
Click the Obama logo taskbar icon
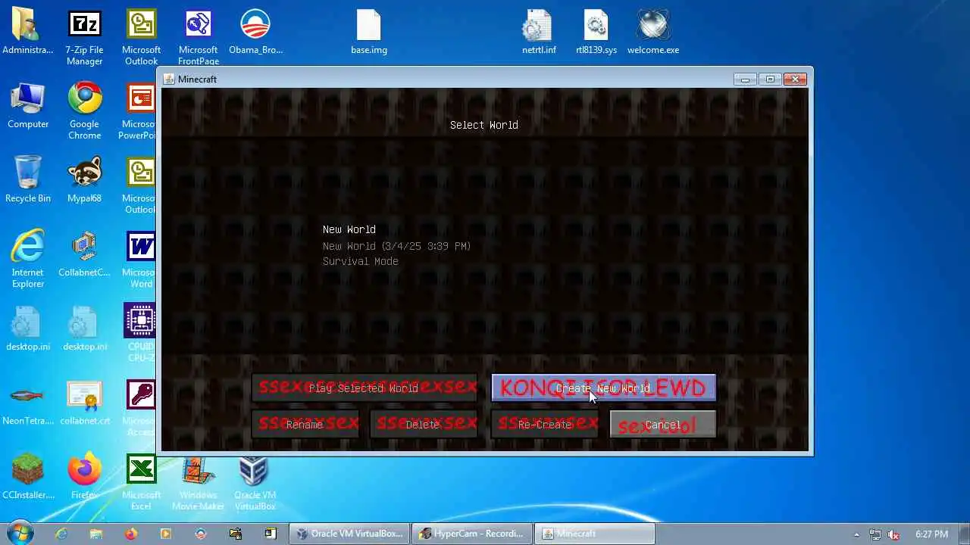point(201,534)
